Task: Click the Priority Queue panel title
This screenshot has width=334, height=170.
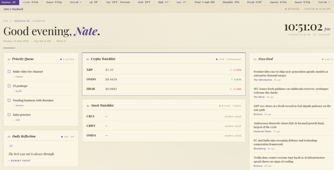Action: [23, 59]
